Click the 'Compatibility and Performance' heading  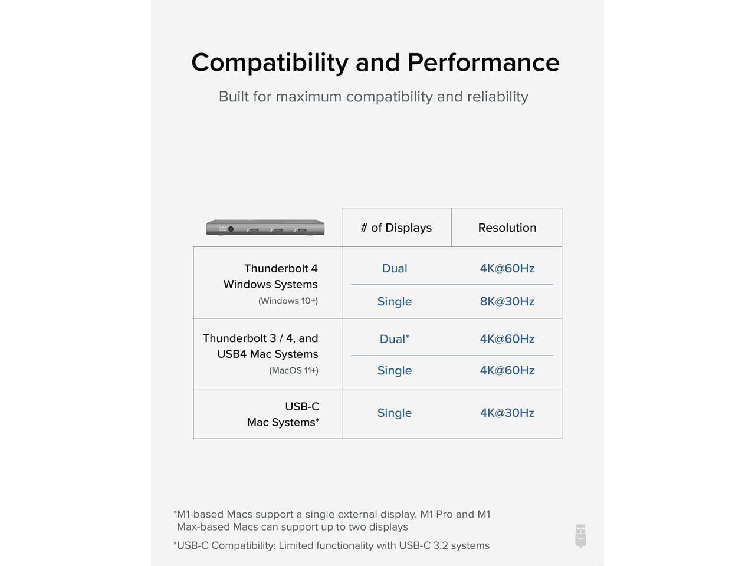[375, 62]
